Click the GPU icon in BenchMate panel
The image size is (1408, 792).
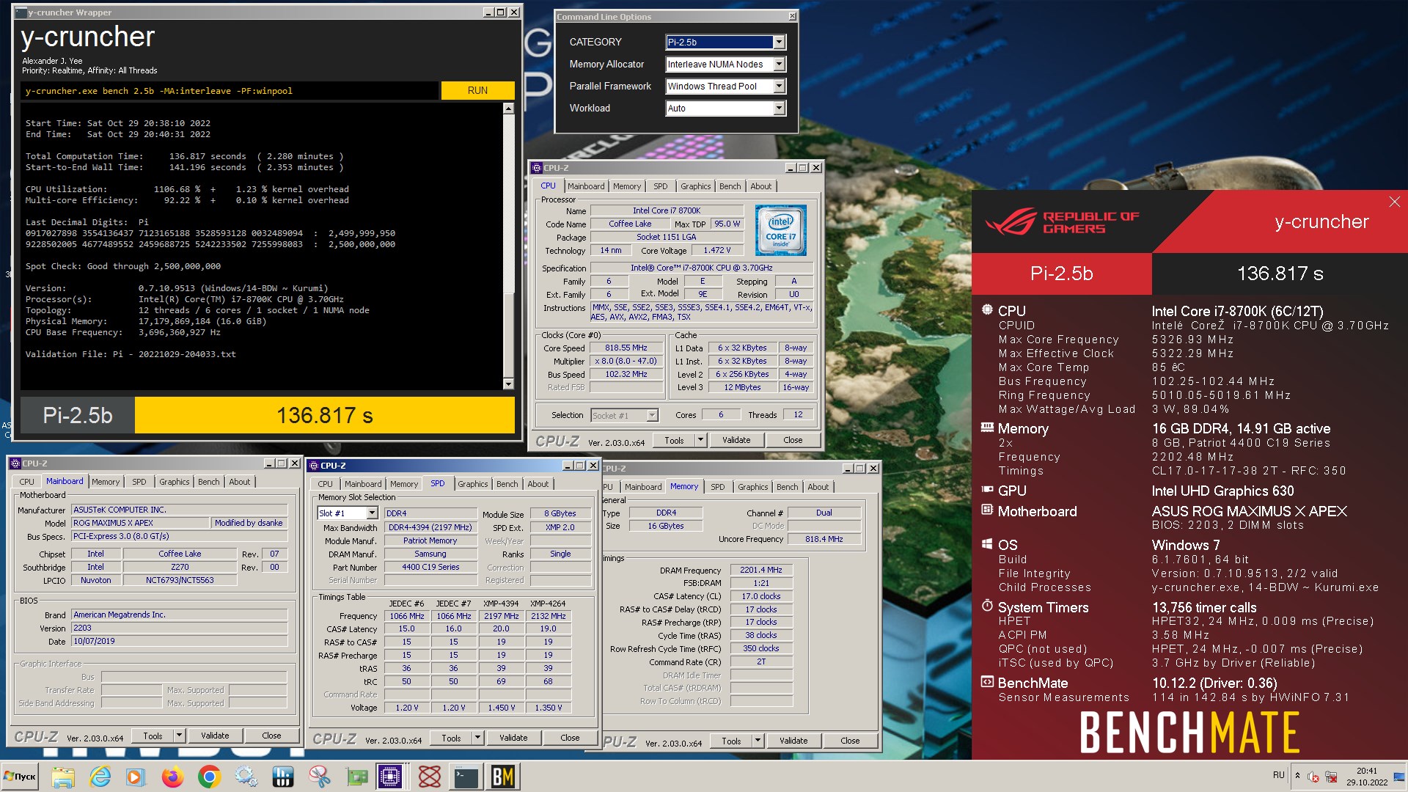pos(987,489)
